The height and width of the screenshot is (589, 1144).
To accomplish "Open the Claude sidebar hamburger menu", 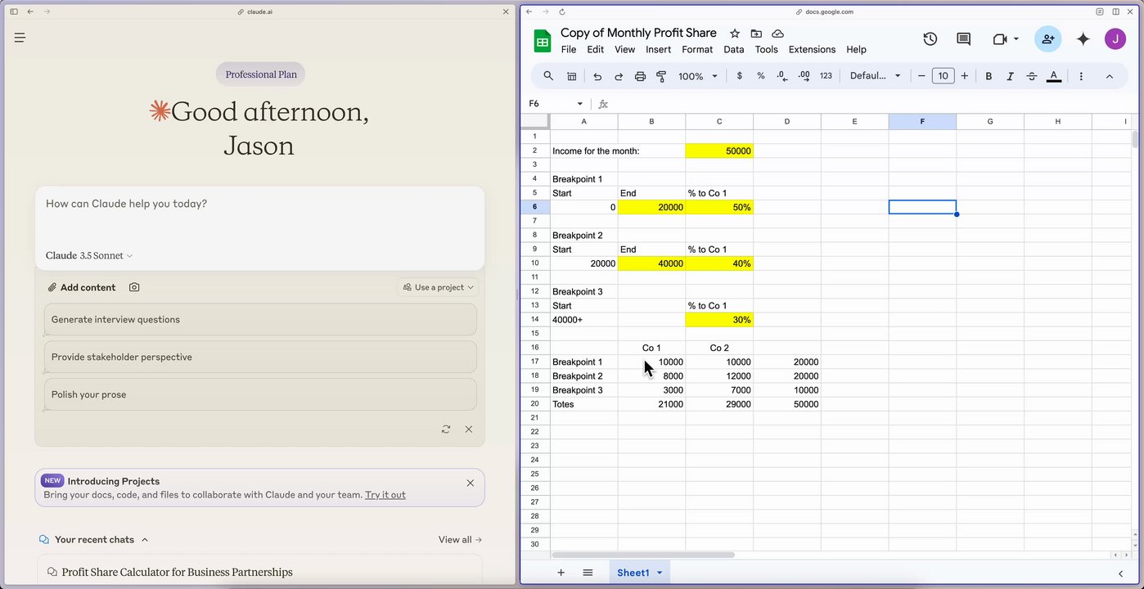I will point(20,38).
